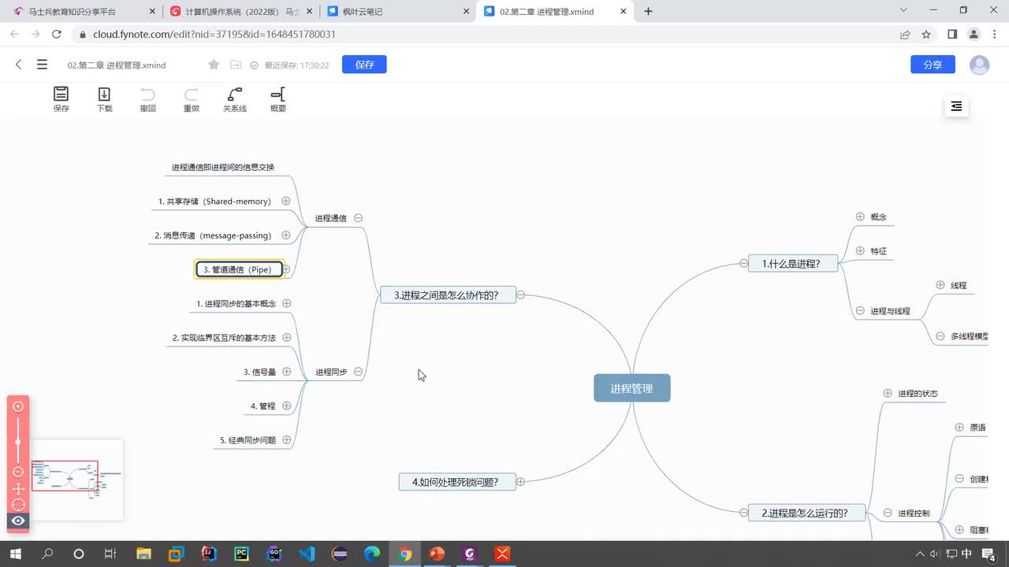Select the 概要 summary tool
1009x567 pixels.
point(277,99)
